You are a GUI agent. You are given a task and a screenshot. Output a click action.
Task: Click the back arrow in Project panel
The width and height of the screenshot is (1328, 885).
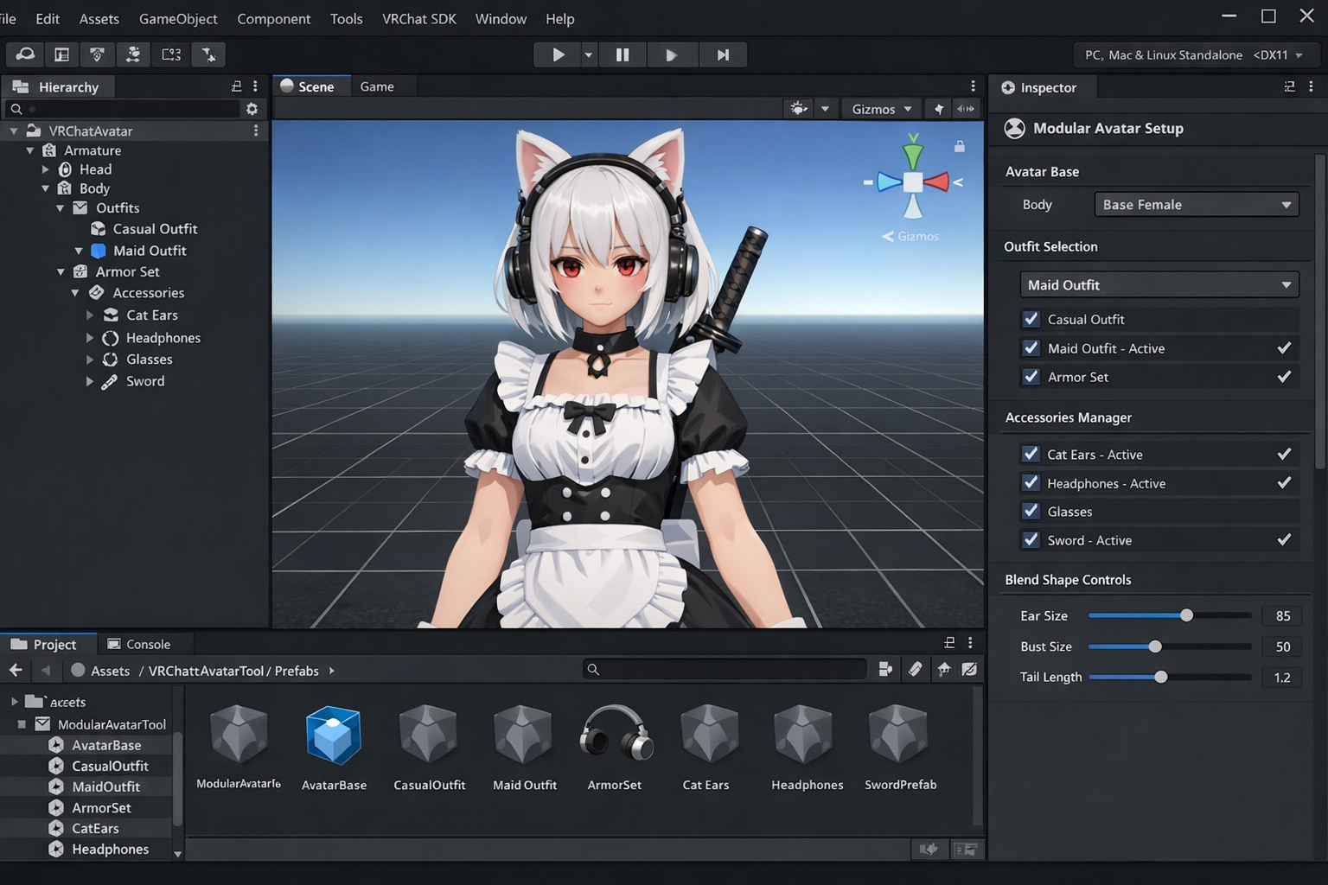point(16,671)
